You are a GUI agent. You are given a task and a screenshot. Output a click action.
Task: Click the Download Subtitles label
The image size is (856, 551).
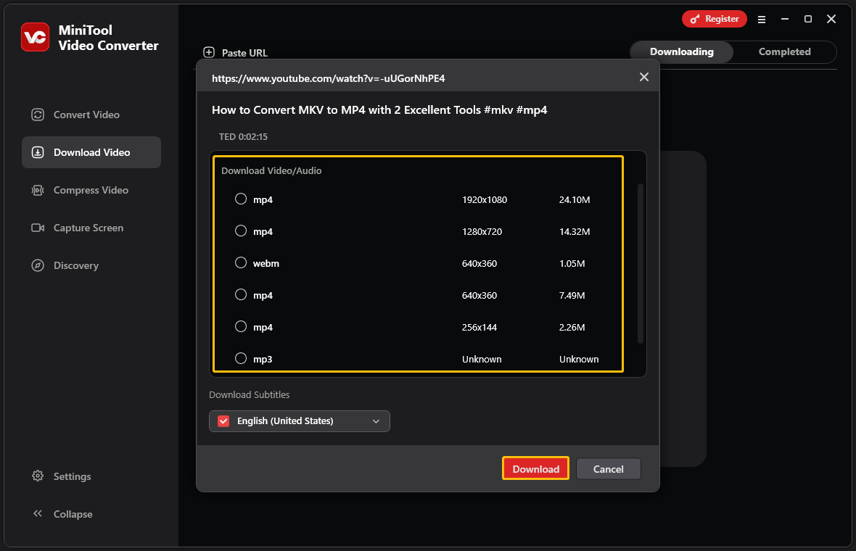[249, 395]
